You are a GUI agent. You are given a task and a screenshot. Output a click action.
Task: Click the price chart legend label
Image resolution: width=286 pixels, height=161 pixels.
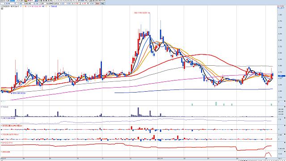click(14, 6)
